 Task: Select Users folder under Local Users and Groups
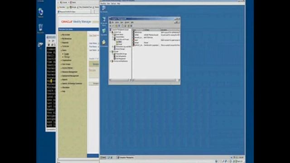point(119,42)
